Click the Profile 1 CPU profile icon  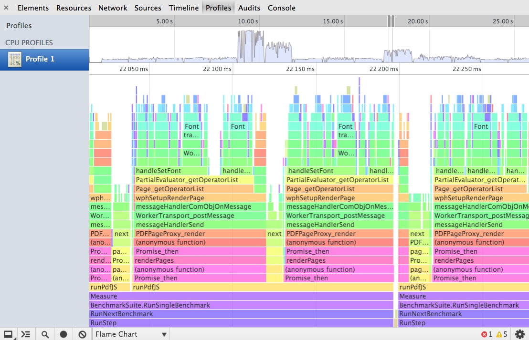click(x=14, y=59)
